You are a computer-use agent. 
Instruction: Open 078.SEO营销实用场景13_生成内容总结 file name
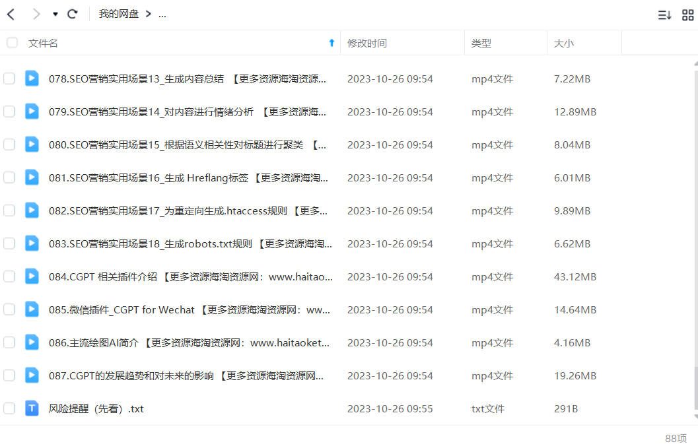coord(188,79)
